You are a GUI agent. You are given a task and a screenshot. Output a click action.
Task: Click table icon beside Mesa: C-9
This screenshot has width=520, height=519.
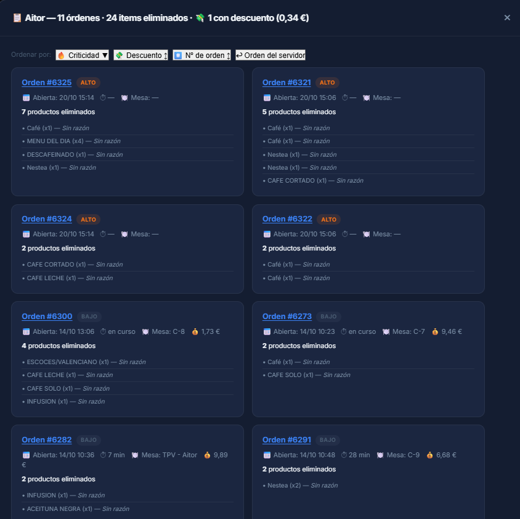pyautogui.click(x=380, y=455)
